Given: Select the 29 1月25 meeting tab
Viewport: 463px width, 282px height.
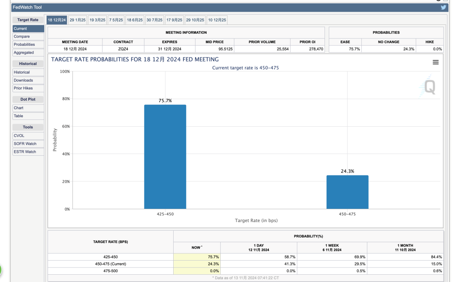Looking at the screenshot, I should tap(78, 20).
